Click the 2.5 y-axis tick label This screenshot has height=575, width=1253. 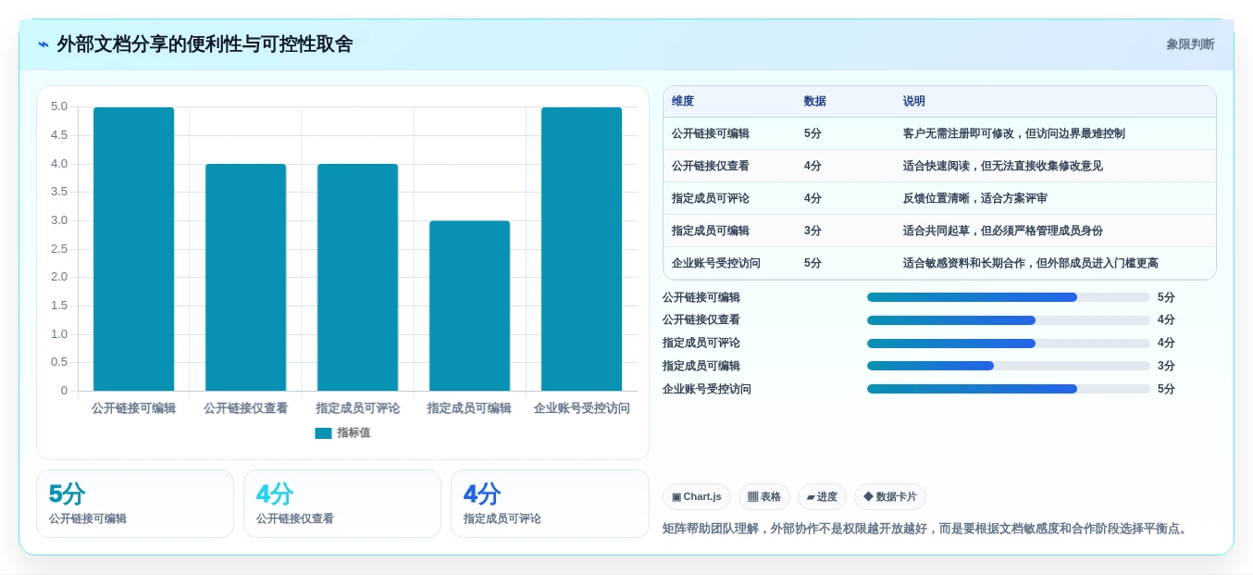(59, 249)
